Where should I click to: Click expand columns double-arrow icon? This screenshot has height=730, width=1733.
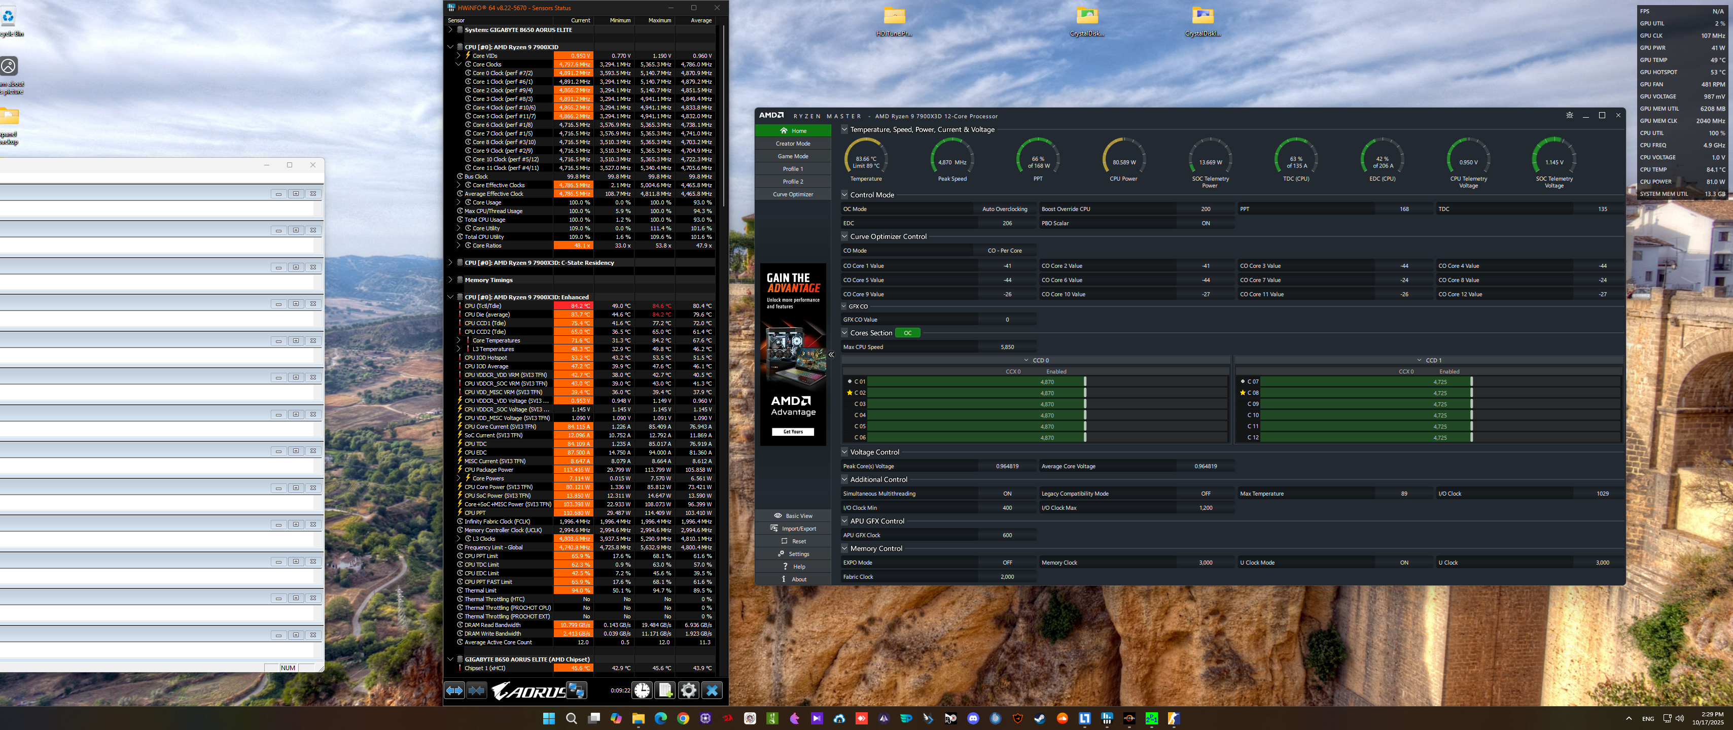pos(455,690)
